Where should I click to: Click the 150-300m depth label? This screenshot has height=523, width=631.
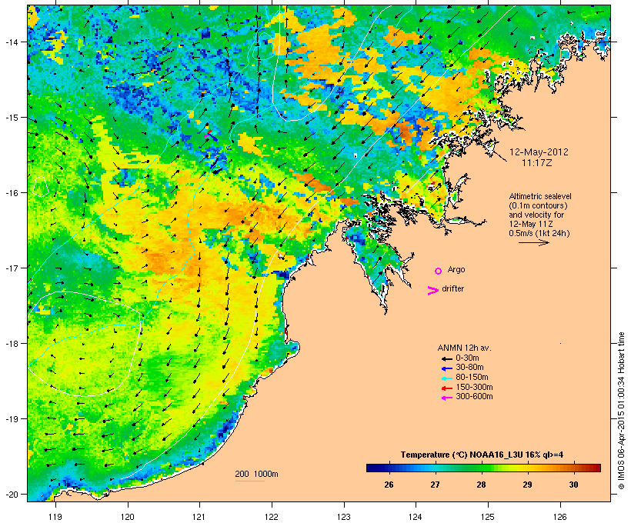click(x=475, y=387)
